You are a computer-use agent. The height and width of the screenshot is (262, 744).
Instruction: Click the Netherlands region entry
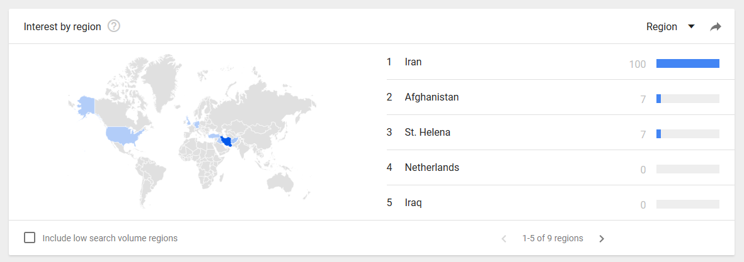point(432,168)
